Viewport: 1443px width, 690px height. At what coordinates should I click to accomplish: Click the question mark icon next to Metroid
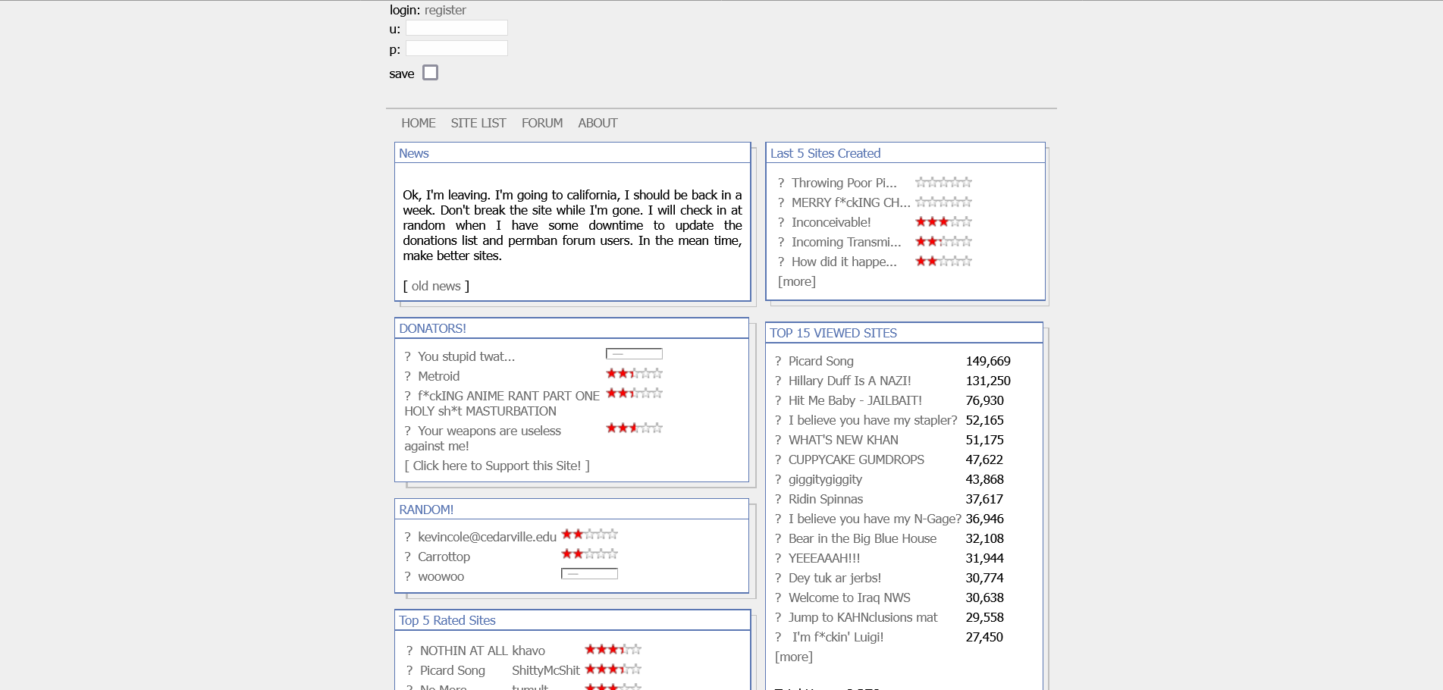(408, 376)
